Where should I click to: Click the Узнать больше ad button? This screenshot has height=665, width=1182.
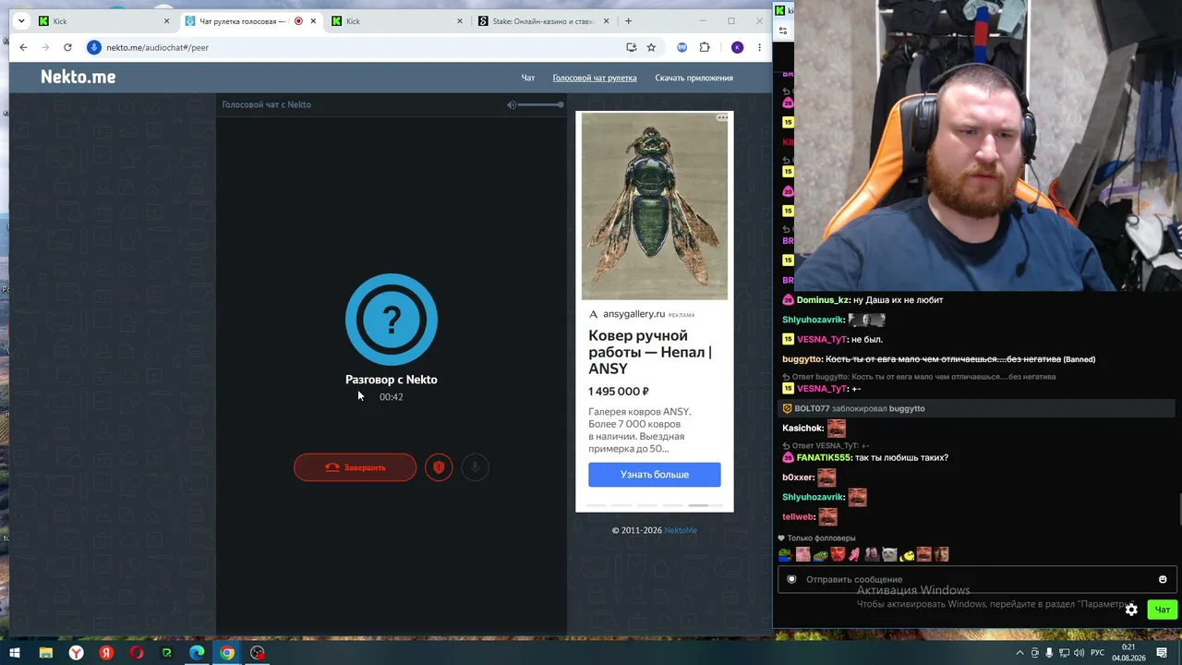(x=654, y=474)
